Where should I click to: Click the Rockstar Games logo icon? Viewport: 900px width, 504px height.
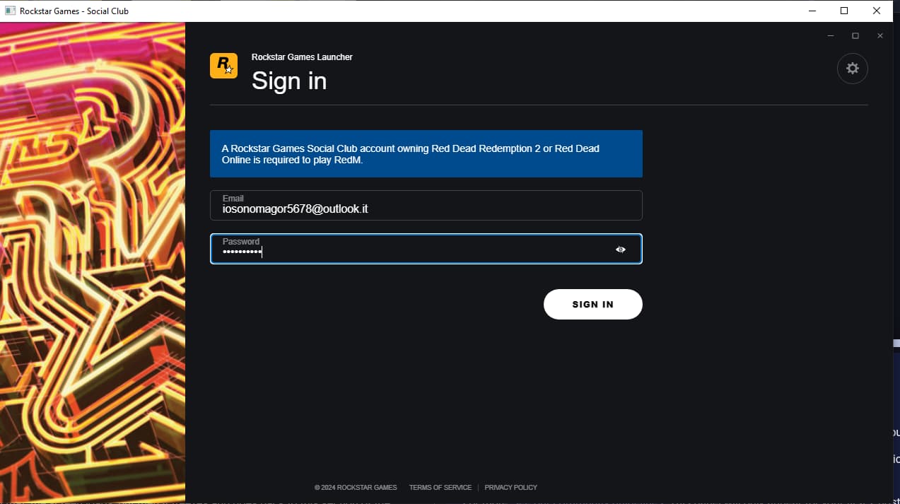pos(223,65)
